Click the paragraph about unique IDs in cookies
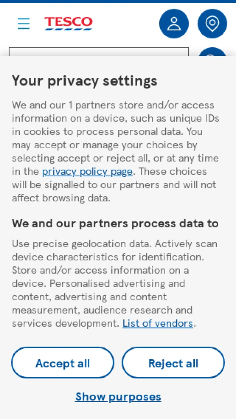 click(116, 151)
